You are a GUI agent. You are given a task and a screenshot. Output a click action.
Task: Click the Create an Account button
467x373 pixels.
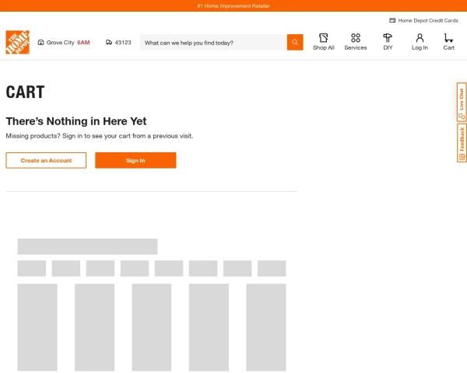[x=46, y=160]
